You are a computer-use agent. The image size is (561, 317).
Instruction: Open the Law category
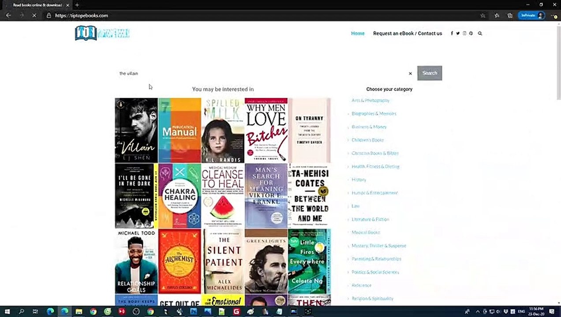pos(355,206)
